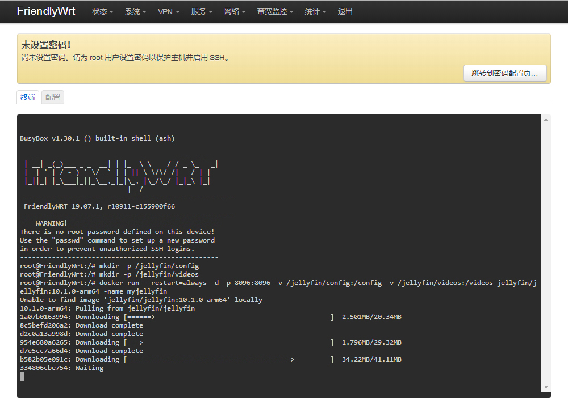Click '10.1.0-arm64: Pulling from jellyfin/jellyfin' line
This screenshot has width=568, height=408.
pos(107,308)
